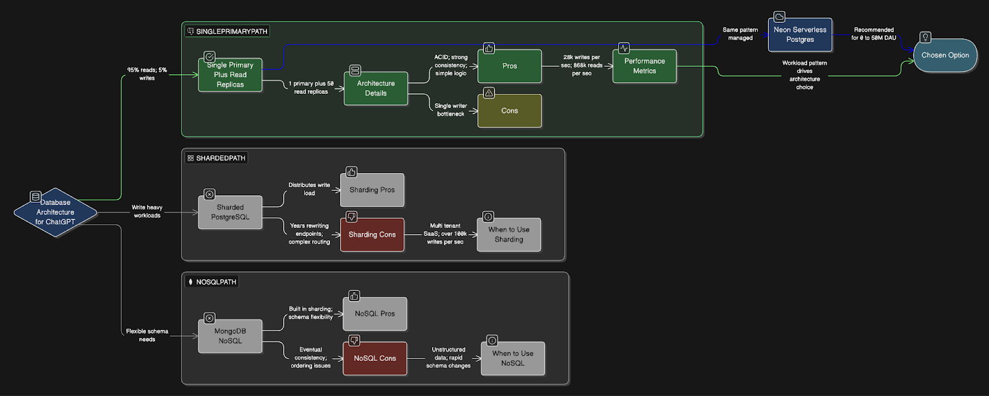989x396 pixels.
Task: Click the leaf icon beside the NOSQLPATH label
Action: [190, 282]
